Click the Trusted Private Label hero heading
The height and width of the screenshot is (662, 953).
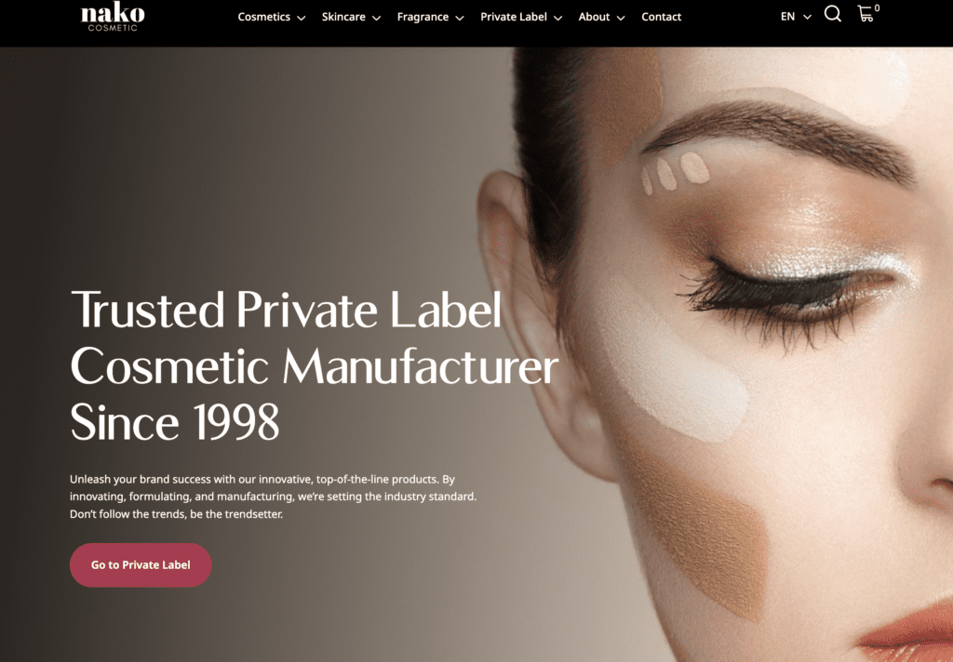[x=314, y=366]
